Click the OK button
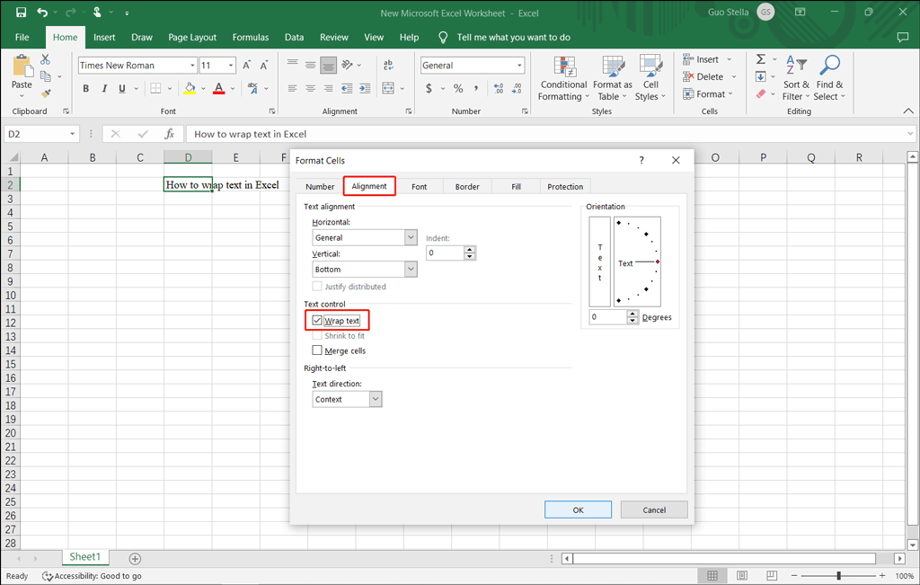The height and width of the screenshot is (585, 920). click(x=578, y=510)
